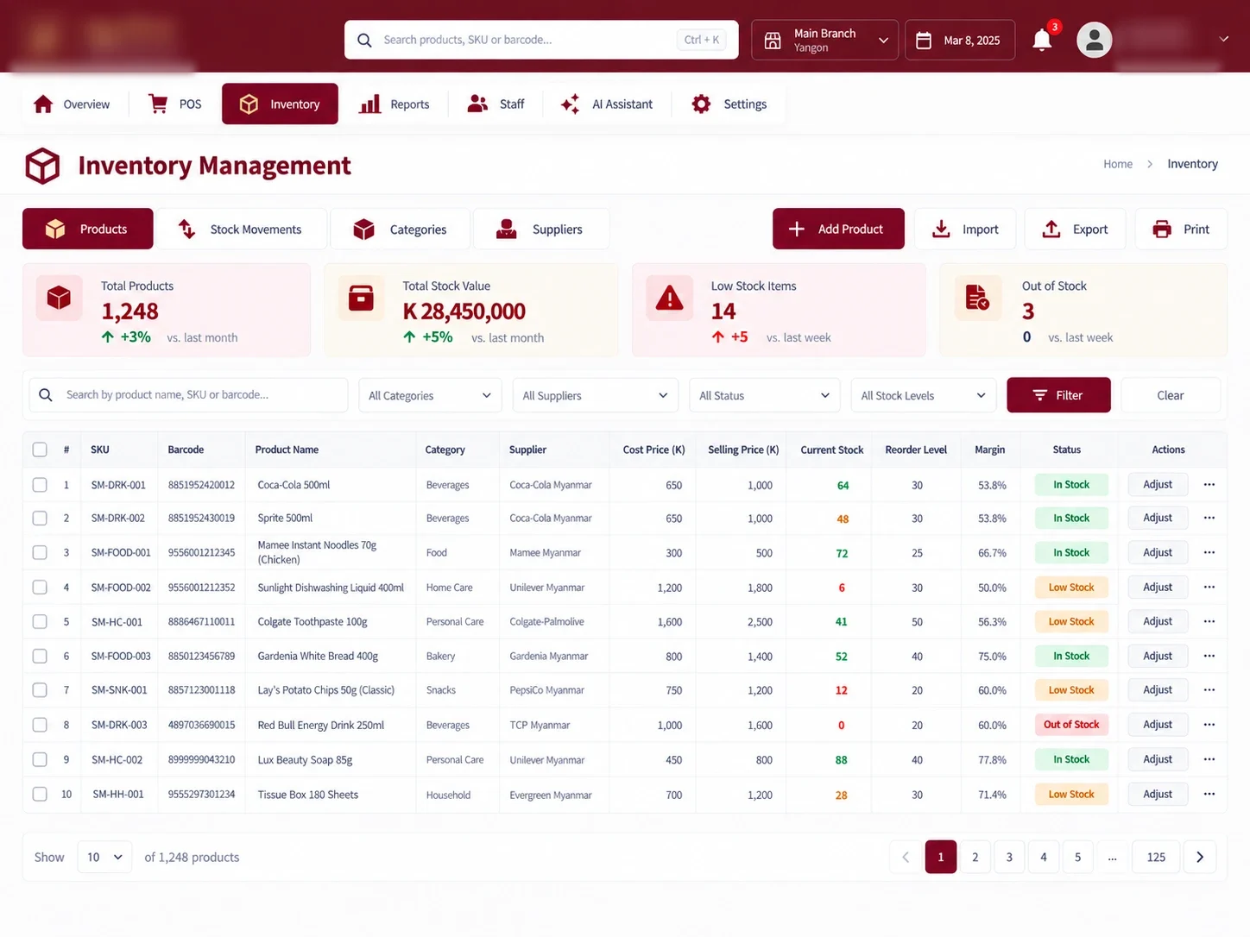This screenshot has height=937, width=1250.
Task: Click the Out of Stock document icon
Action: point(977,298)
